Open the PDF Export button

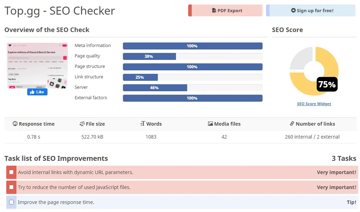(x=225, y=10)
